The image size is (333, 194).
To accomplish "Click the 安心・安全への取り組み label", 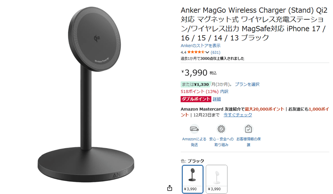I will pyautogui.click(x=221, y=142).
